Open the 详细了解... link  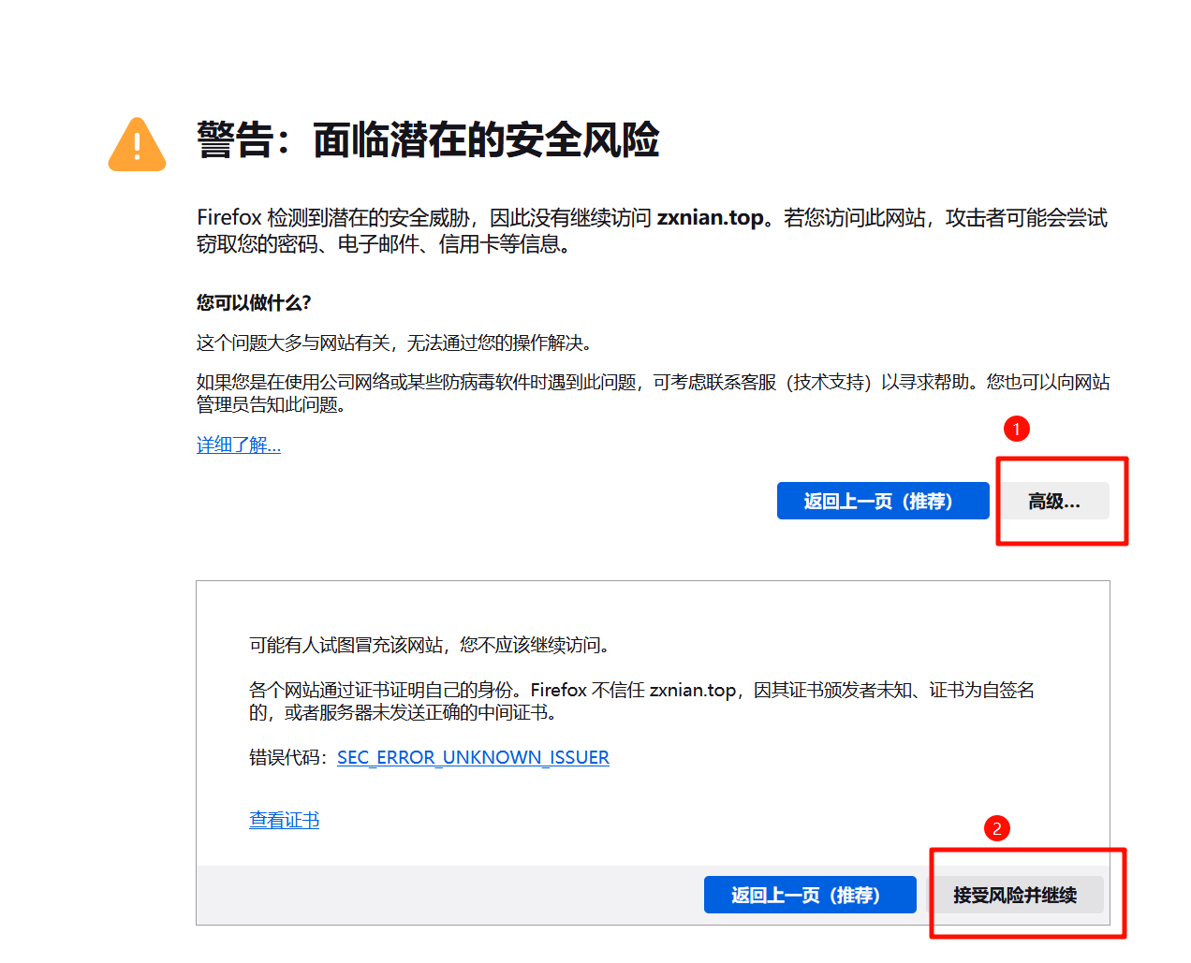(237, 445)
